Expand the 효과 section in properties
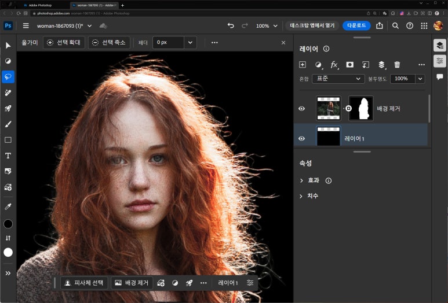 click(x=302, y=180)
